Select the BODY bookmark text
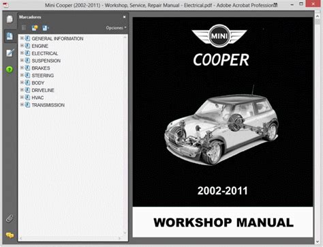Image resolution: width=323 pixels, height=247 pixels. coord(38,83)
